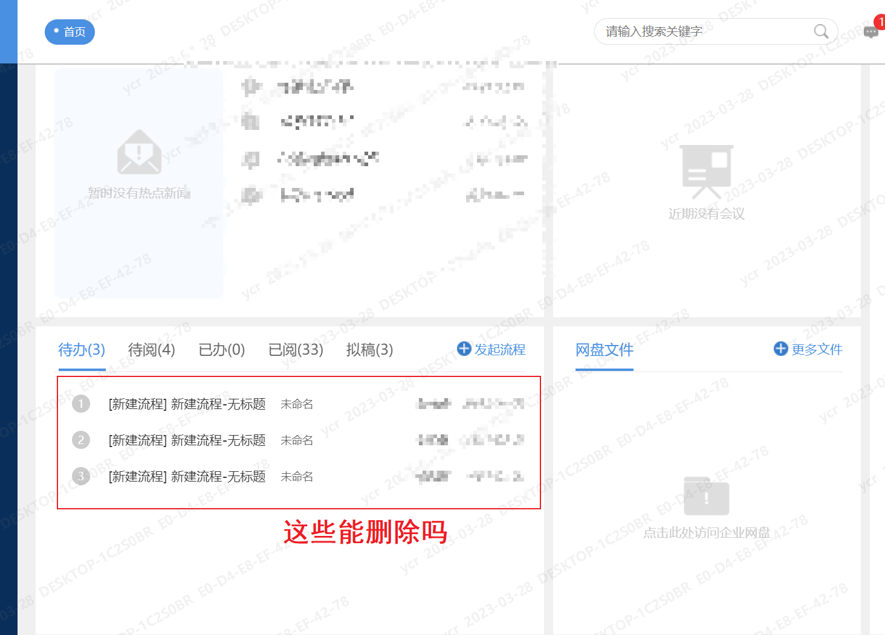Switch to the 待阅(4) tab

point(151,350)
